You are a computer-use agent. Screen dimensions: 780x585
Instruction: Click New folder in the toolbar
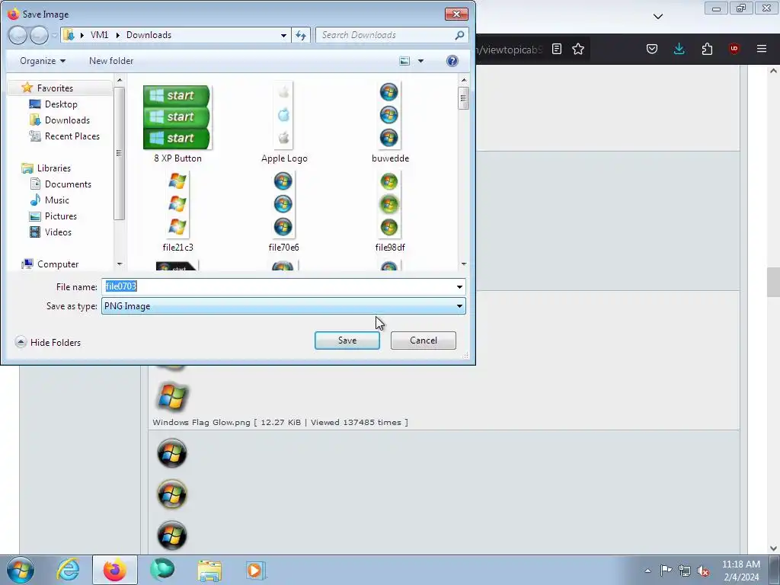coord(111,61)
